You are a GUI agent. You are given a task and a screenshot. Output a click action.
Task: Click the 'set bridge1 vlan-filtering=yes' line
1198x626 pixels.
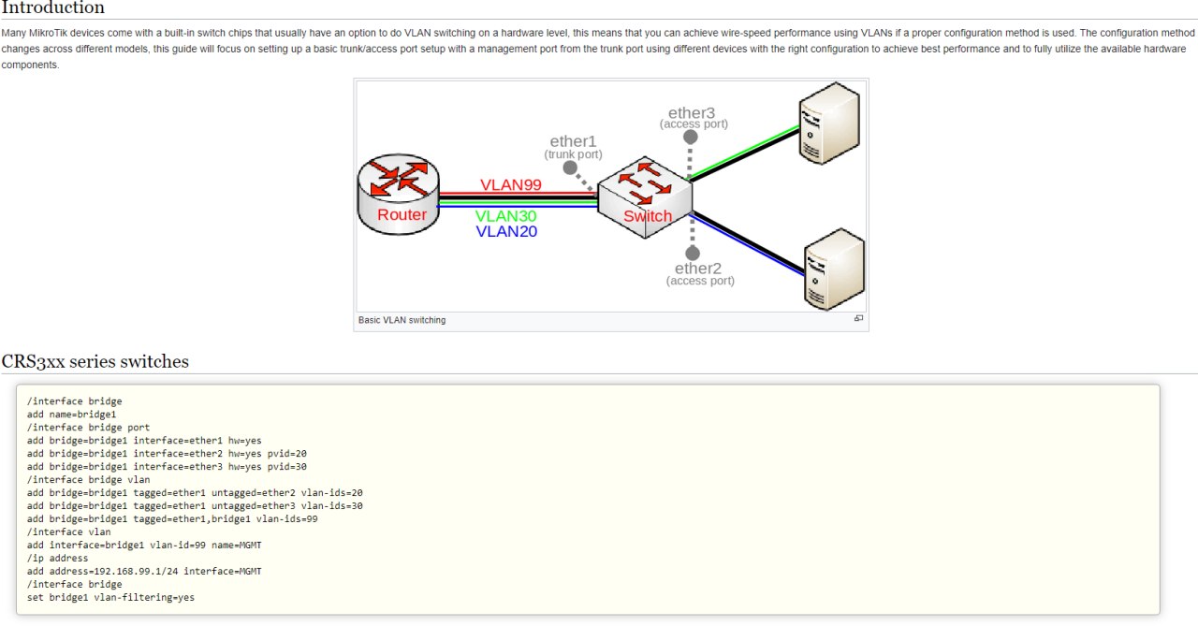110,597
